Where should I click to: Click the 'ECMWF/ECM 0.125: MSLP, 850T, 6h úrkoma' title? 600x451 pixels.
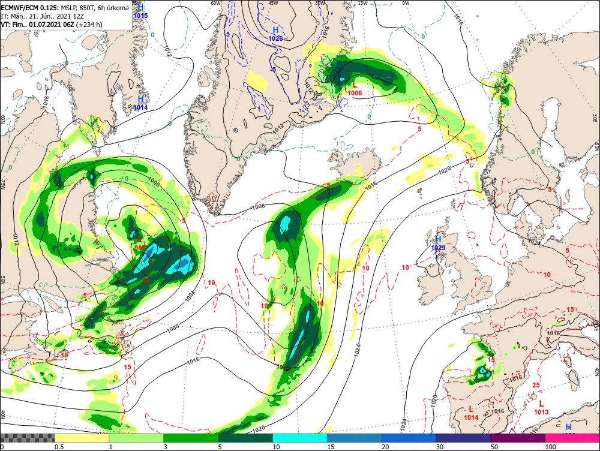click(x=65, y=8)
